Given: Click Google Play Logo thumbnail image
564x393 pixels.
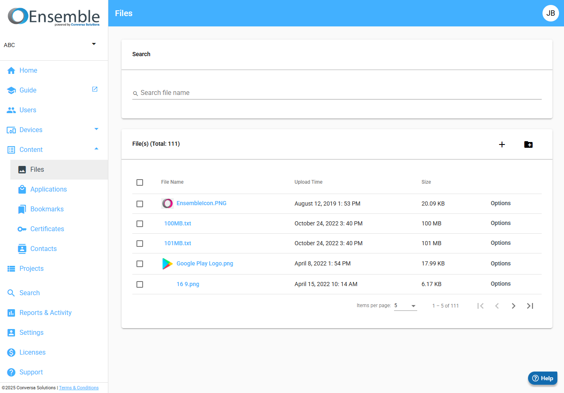Looking at the screenshot, I should (167, 263).
